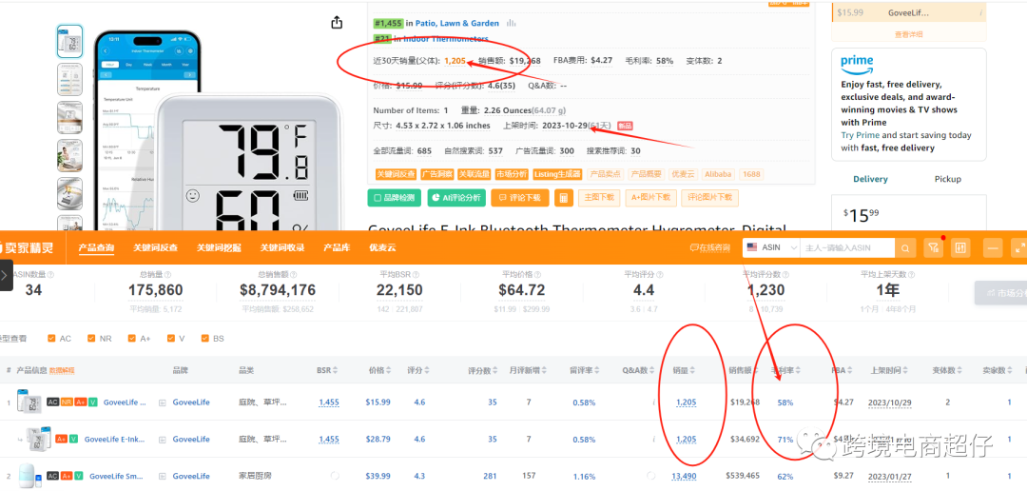This screenshot has width=1027, height=491.
Task: Click the brand detail icon in the $28.79 row
Action: pyautogui.click(x=163, y=440)
